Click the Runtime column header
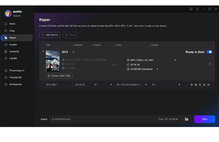 coord(78,45)
